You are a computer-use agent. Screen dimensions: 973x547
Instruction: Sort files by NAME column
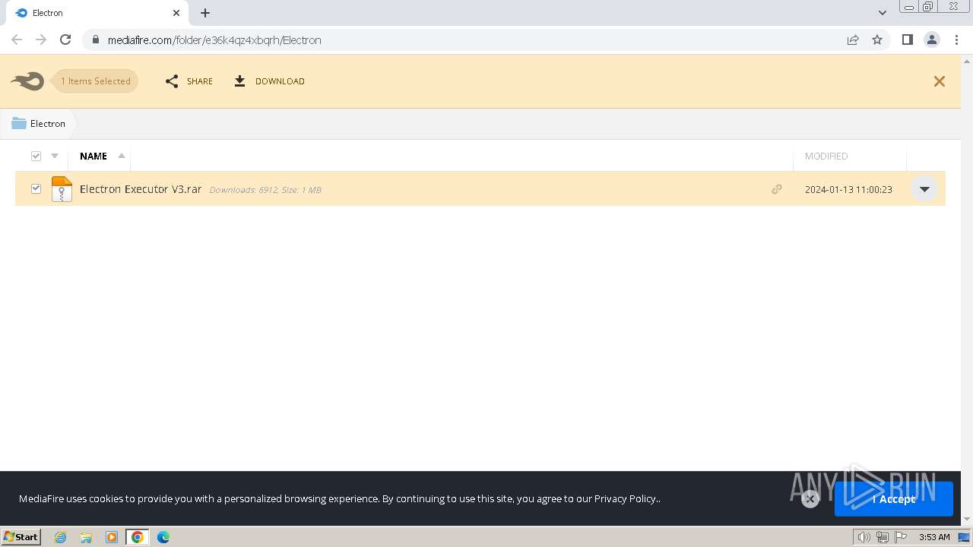[93, 156]
